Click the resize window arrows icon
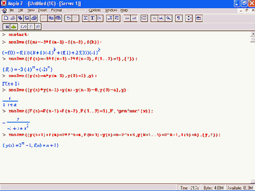255x191 pixels. point(189,18)
